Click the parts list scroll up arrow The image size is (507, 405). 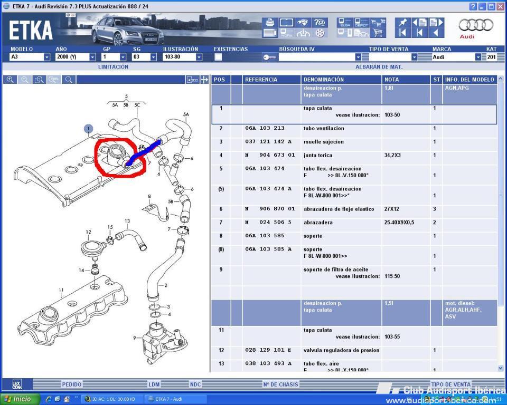pos(501,79)
